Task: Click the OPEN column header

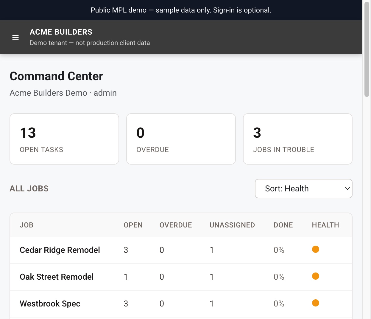Action: point(133,225)
